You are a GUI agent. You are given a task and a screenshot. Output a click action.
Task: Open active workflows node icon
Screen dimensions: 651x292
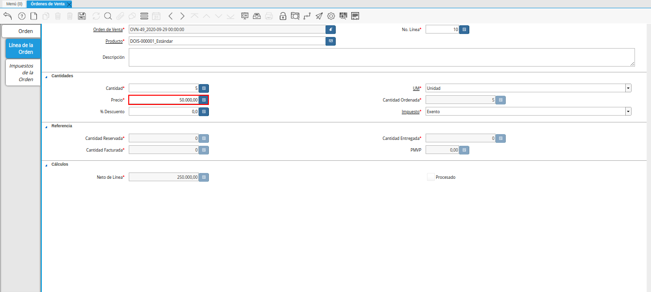(307, 16)
